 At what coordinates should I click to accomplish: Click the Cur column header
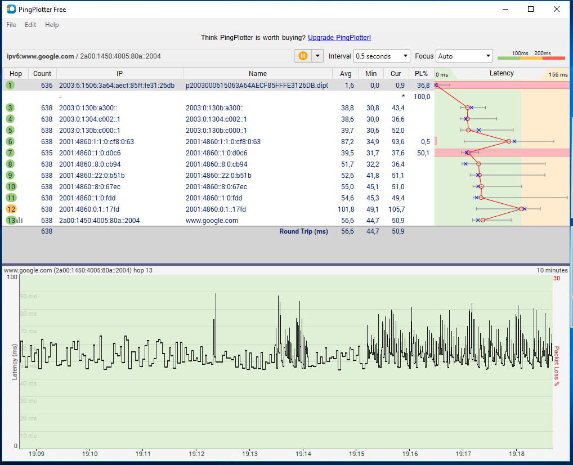click(396, 74)
